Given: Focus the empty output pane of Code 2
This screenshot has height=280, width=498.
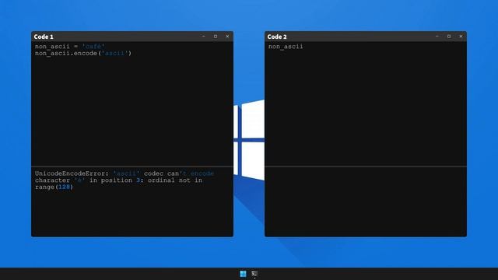Looking at the screenshot, I should [366, 201].
